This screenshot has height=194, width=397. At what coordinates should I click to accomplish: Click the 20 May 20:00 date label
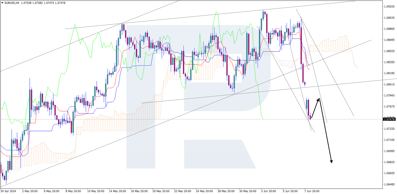click(162, 191)
